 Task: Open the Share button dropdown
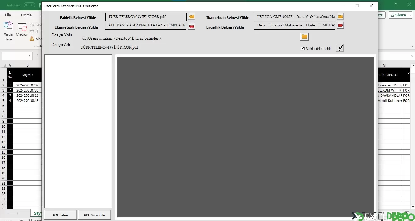pyautogui.click(x=401, y=15)
